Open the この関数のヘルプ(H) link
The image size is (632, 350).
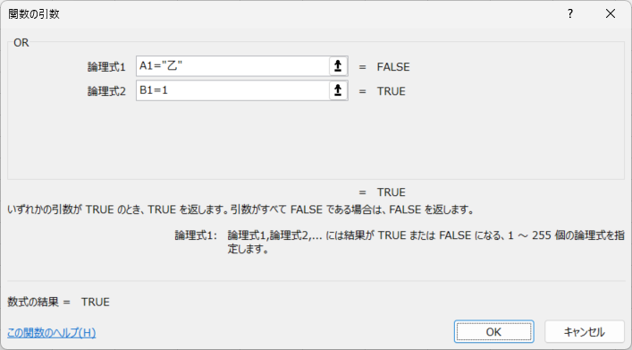[52, 333]
